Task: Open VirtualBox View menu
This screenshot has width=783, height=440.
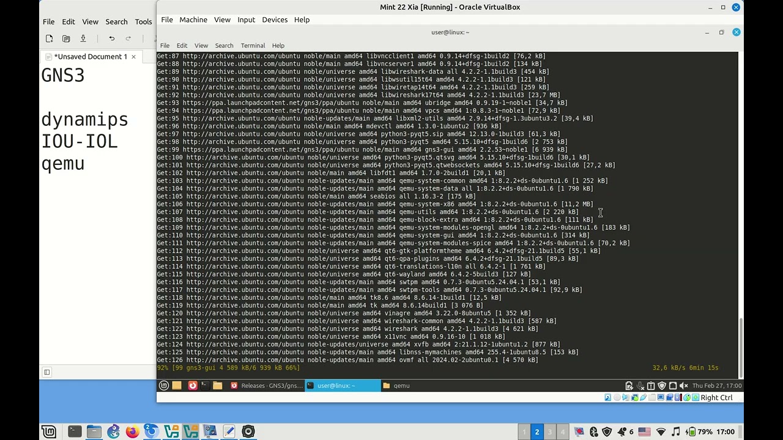Action: [x=222, y=20]
